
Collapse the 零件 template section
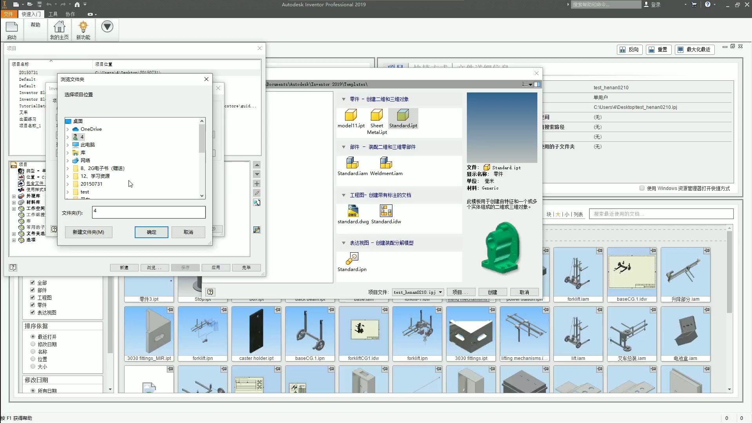click(343, 99)
